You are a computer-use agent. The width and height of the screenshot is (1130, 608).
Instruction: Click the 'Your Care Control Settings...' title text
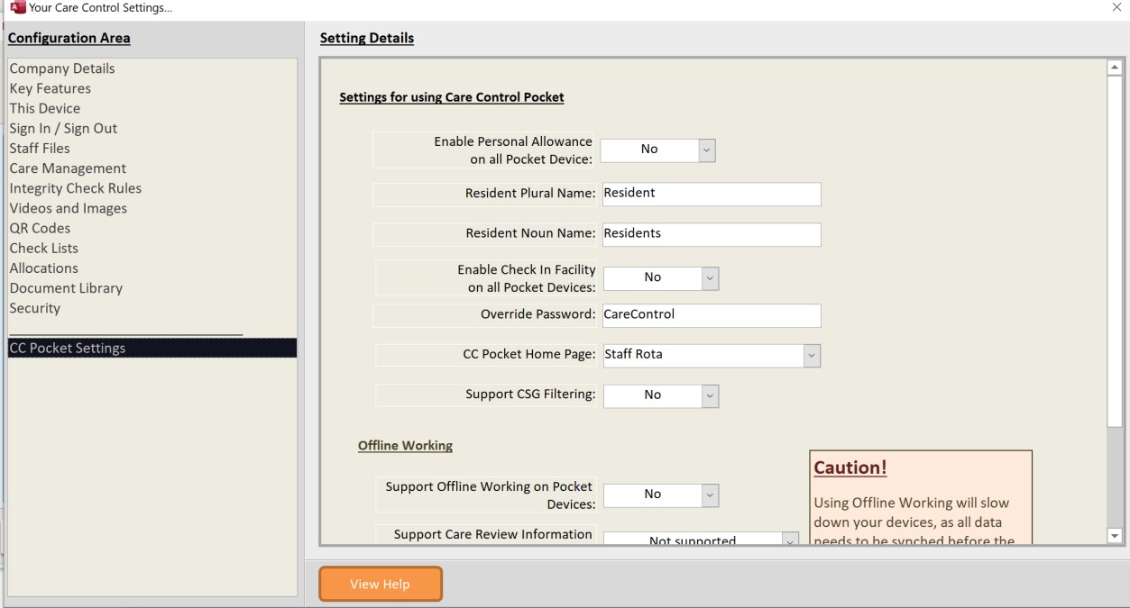pos(101,7)
